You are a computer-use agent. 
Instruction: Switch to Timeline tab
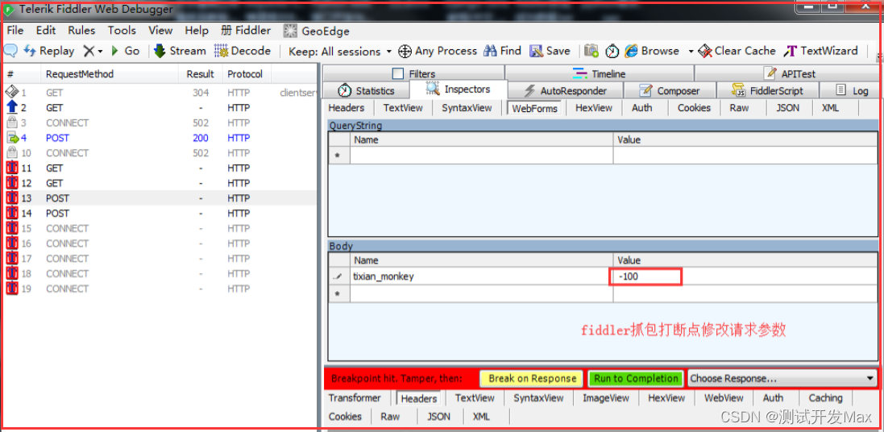coord(600,73)
